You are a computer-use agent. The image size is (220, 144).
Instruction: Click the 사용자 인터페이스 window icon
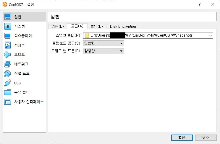(x=8, y=102)
